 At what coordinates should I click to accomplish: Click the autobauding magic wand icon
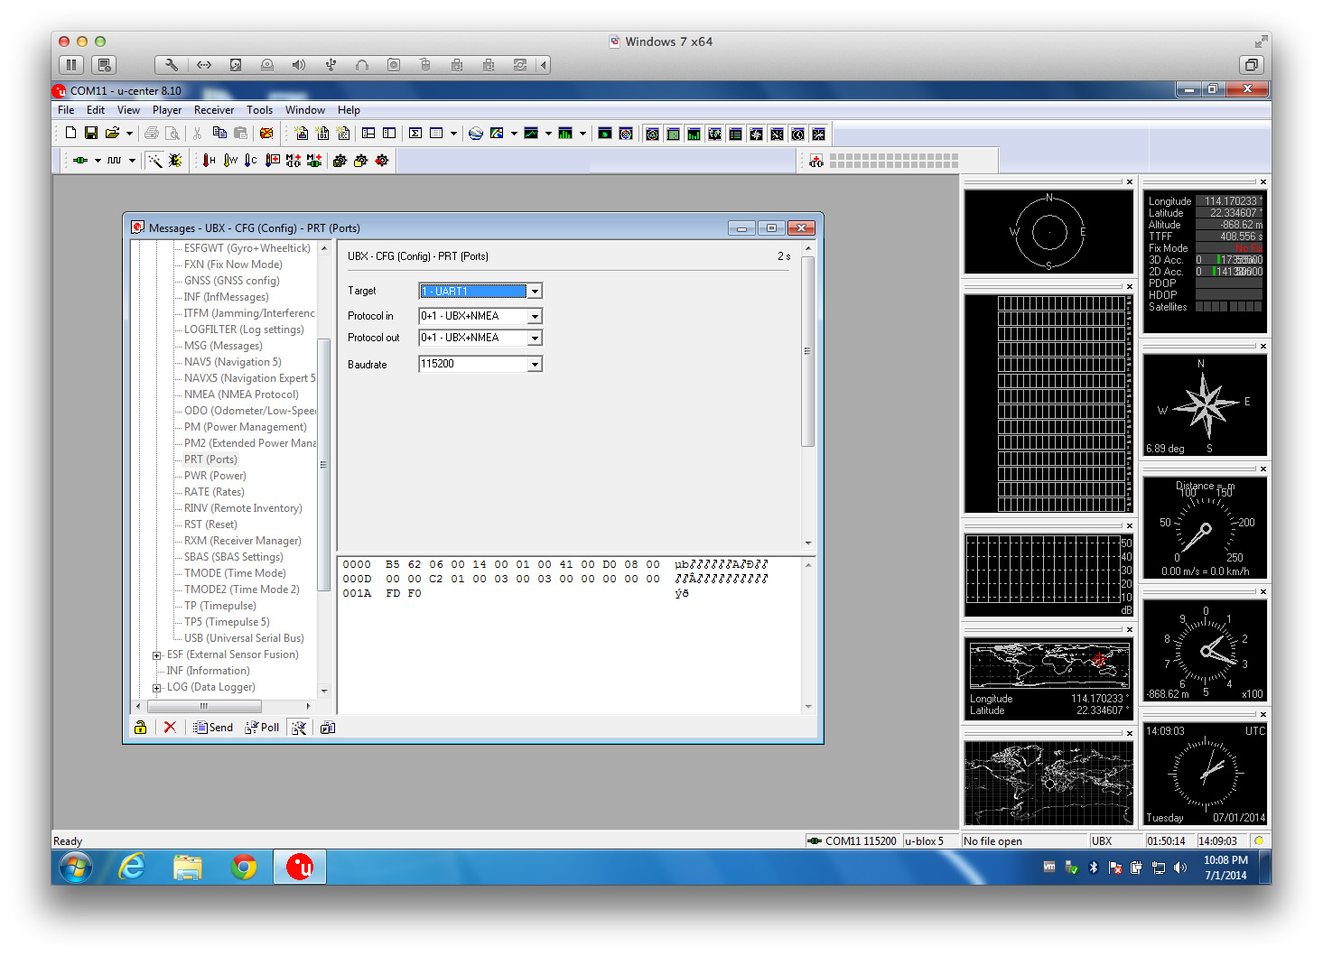(155, 160)
